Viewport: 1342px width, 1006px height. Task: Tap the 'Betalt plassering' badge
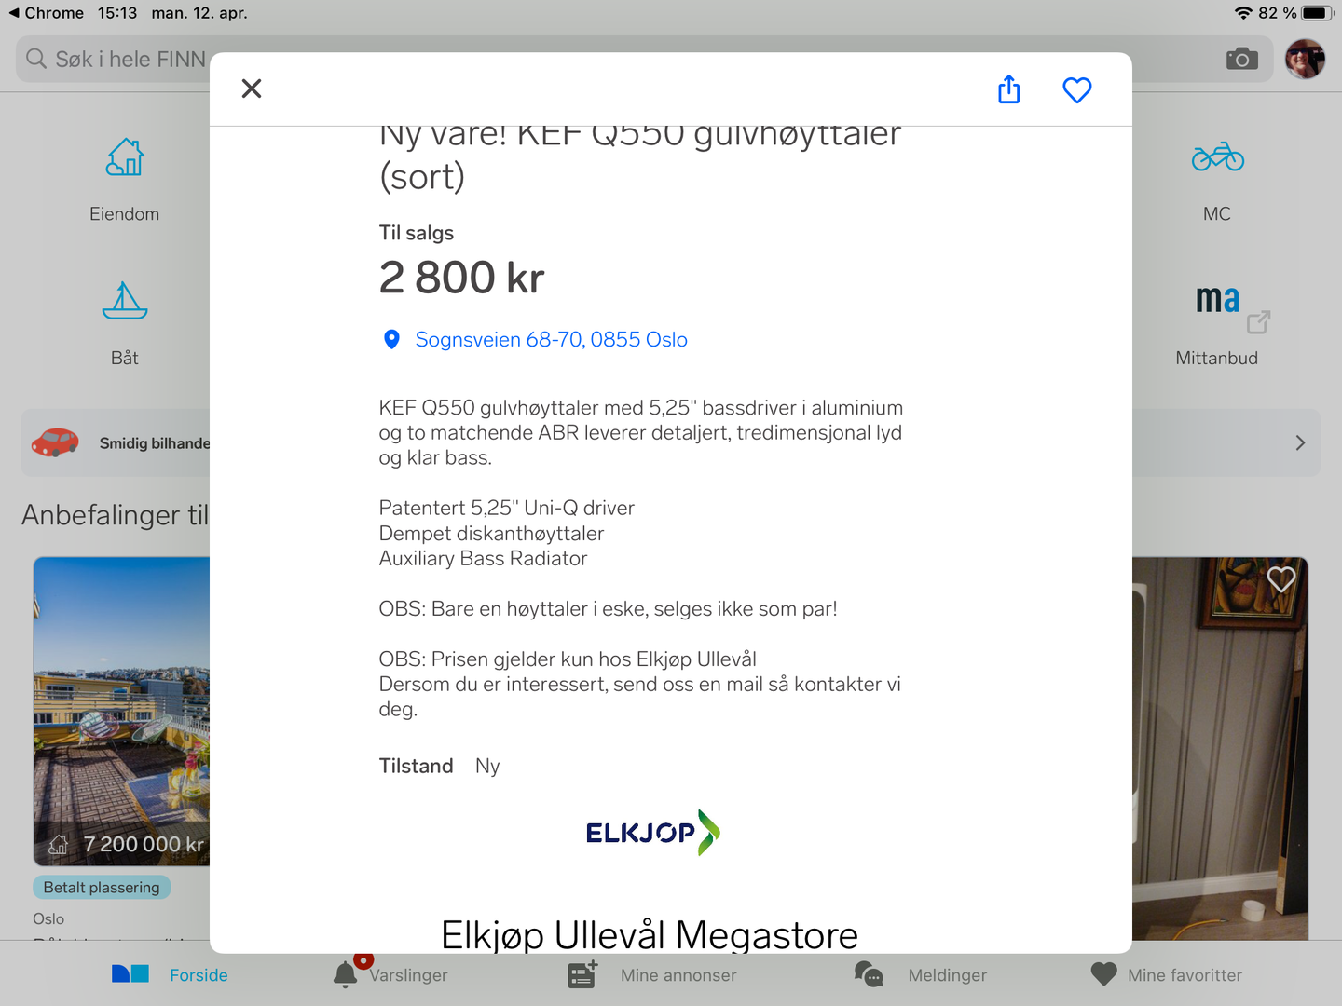102,888
